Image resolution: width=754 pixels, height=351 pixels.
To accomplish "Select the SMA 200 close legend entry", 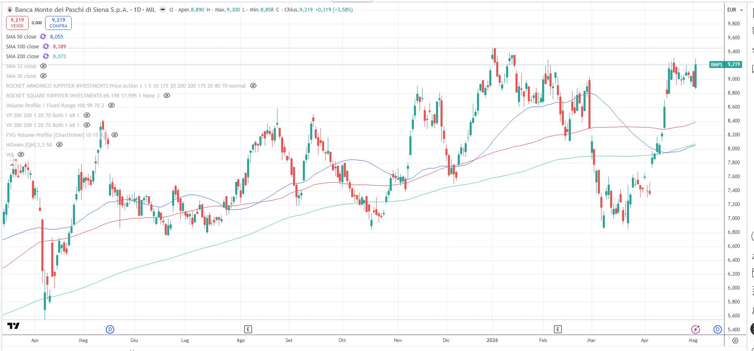I will coord(23,56).
